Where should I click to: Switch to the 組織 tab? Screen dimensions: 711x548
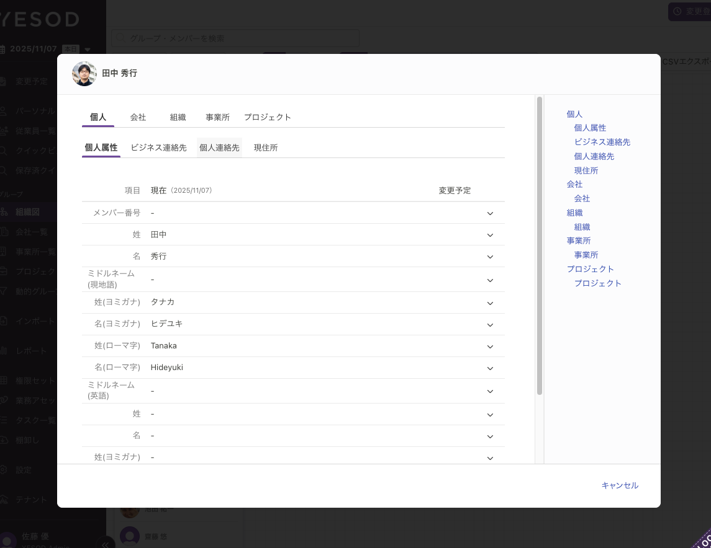pyautogui.click(x=178, y=117)
